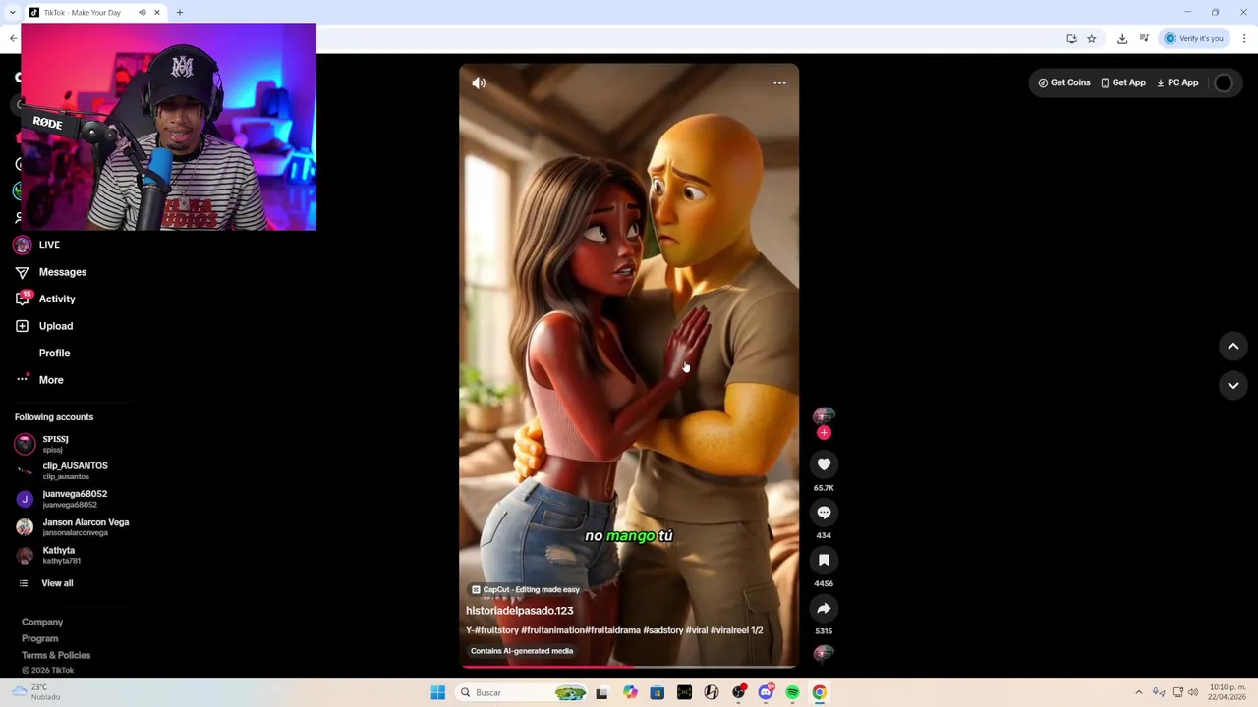The image size is (1258, 707).
Task: Follow the creator with the red plus
Action: pos(824,433)
